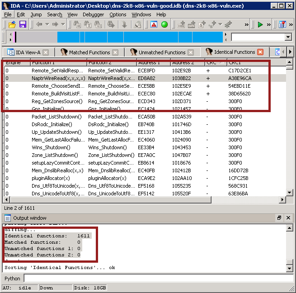Image resolution: width=296 pixels, height=293 pixels.
Task: Click CRC value 16DD72B in the Mem_DnslibRealloc row
Action: point(238,170)
